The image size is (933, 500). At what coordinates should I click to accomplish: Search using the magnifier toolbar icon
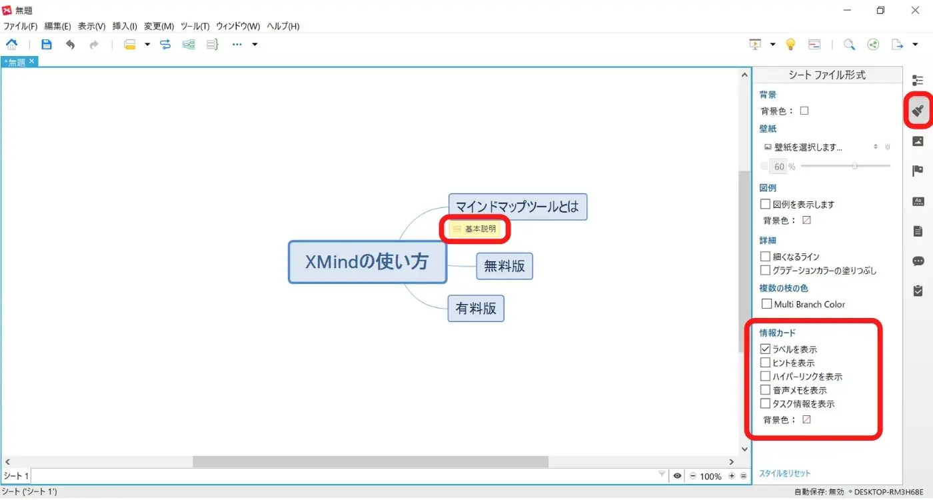[x=849, y=45]
